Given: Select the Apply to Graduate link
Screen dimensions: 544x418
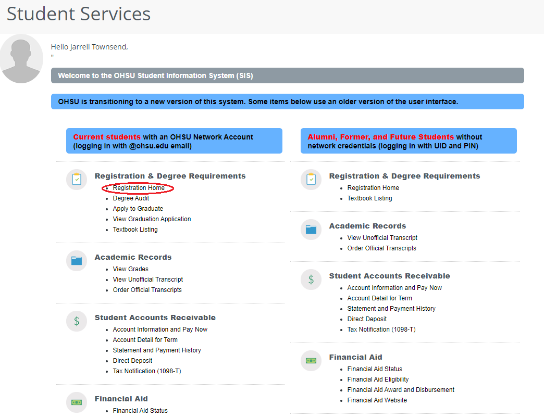Looking at the screenshot, I should pyautogui.click(x=138, y=209).
